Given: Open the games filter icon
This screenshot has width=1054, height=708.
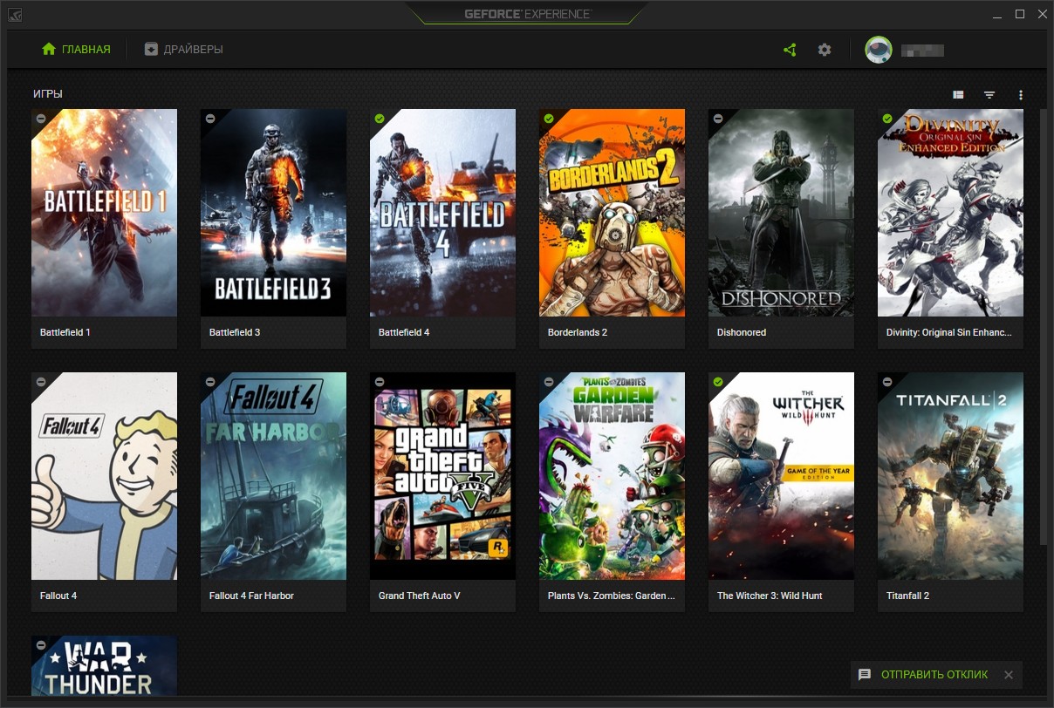Looking at the screenshot, I should (989, 94).
